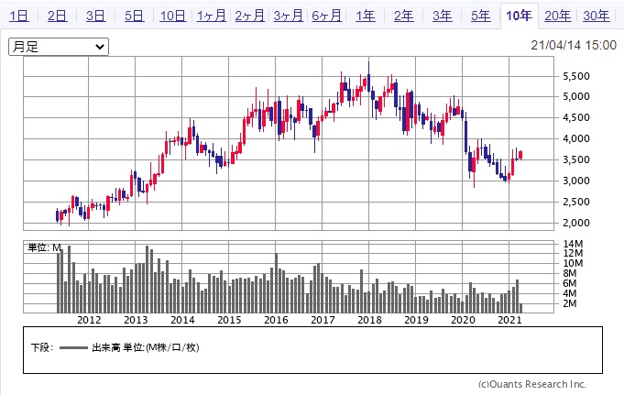Screen dimensions: 624x395
Task: Click the 2021 year axis label
Action: click(509, 320)
